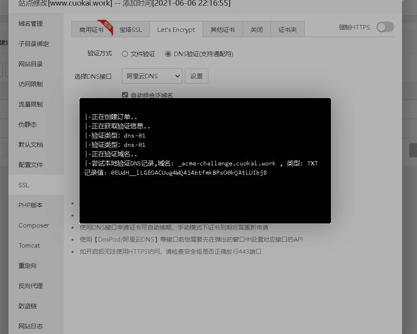The width and height of the screenshot is (417, 334).
Task: Switch to the 其他证书 tab
Action: (x=222, y=29)
